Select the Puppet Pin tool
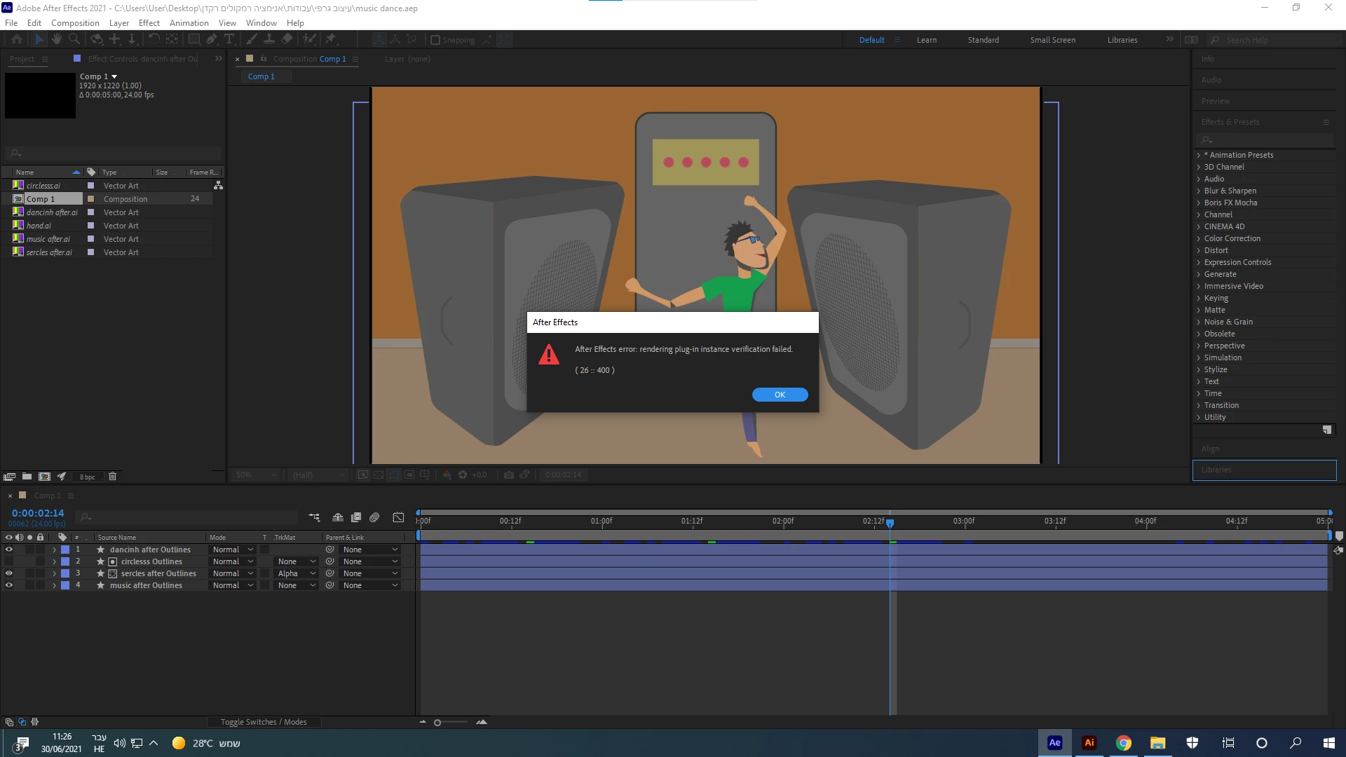The height and width of the screenshot is (757, 1346). [330, 39]
